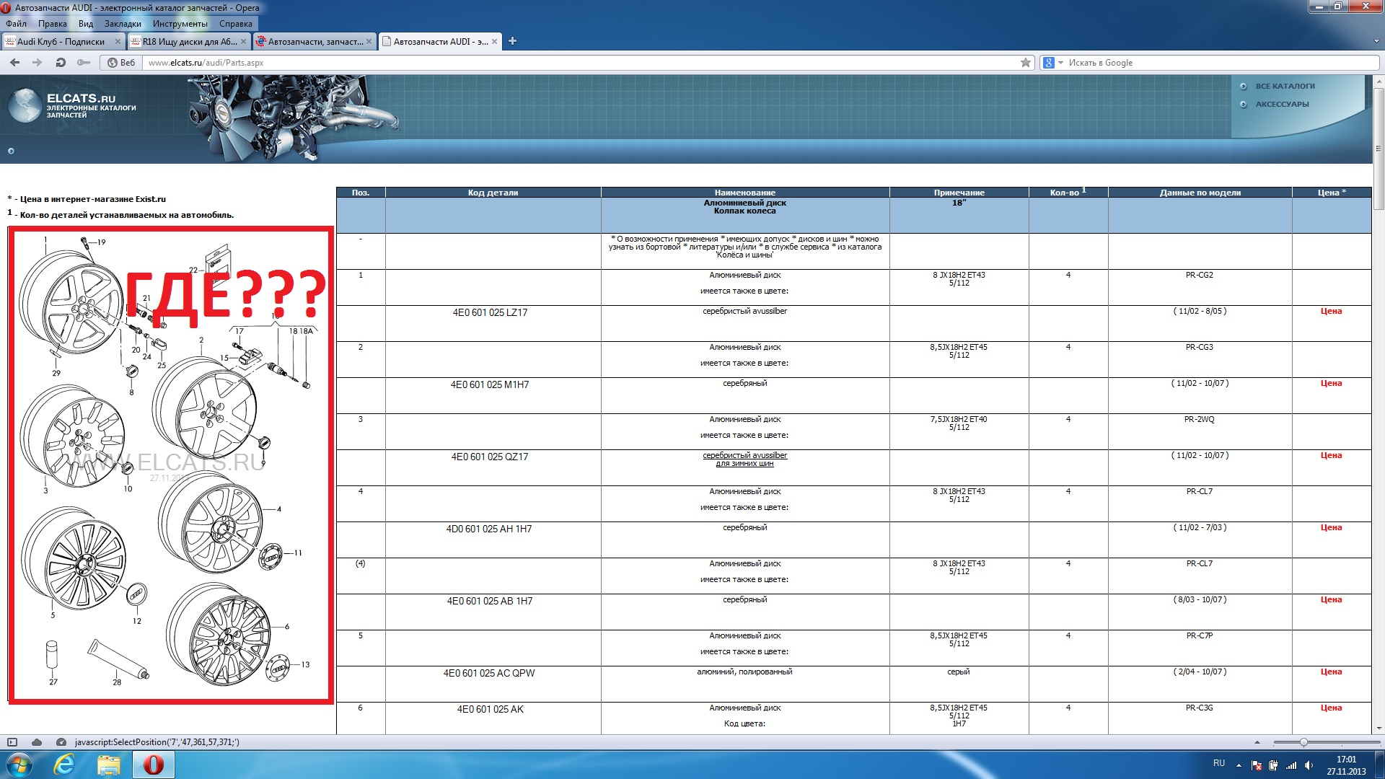Image resolution: width=1385 pixels, height=779 pixels.
Task: Click the Данные по модели column header
Action: coord(1200,193)
